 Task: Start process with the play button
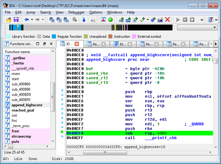tap(178, 20)
